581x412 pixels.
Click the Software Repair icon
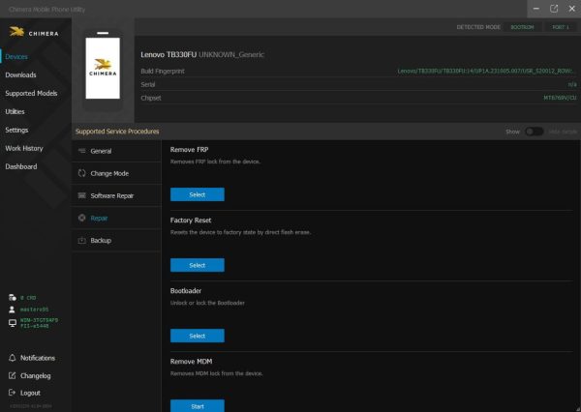pos(82,195)
